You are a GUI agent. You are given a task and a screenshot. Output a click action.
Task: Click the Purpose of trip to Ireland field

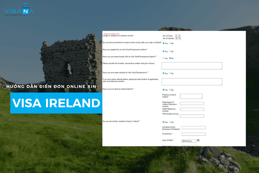pyautogui.click(x=191, y=96)
